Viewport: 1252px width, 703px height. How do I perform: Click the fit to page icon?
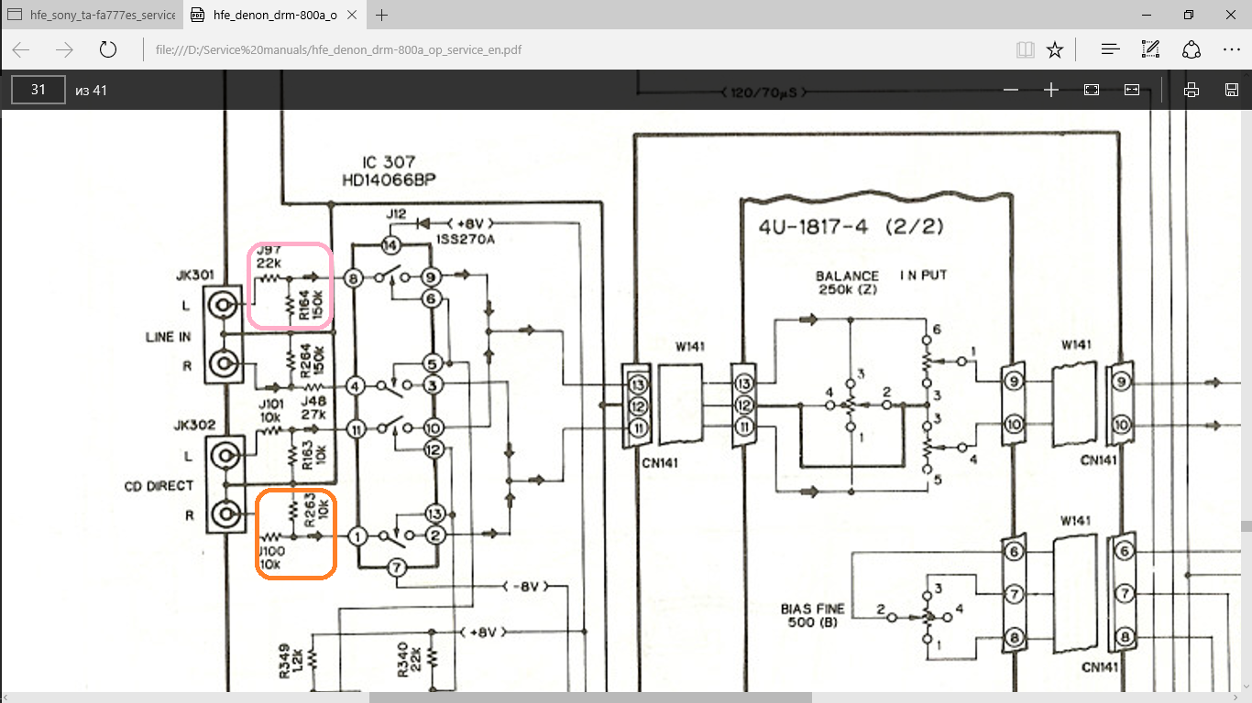(x=1092, y=90)
